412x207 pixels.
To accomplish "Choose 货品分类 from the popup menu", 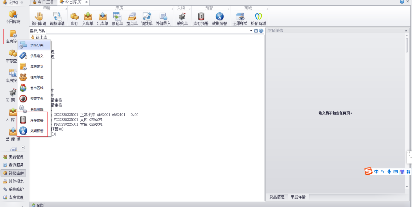I will tap(34, 45).
